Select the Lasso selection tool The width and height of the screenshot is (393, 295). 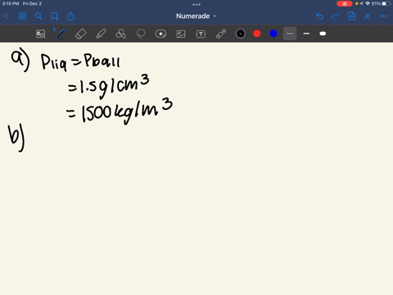141,34
